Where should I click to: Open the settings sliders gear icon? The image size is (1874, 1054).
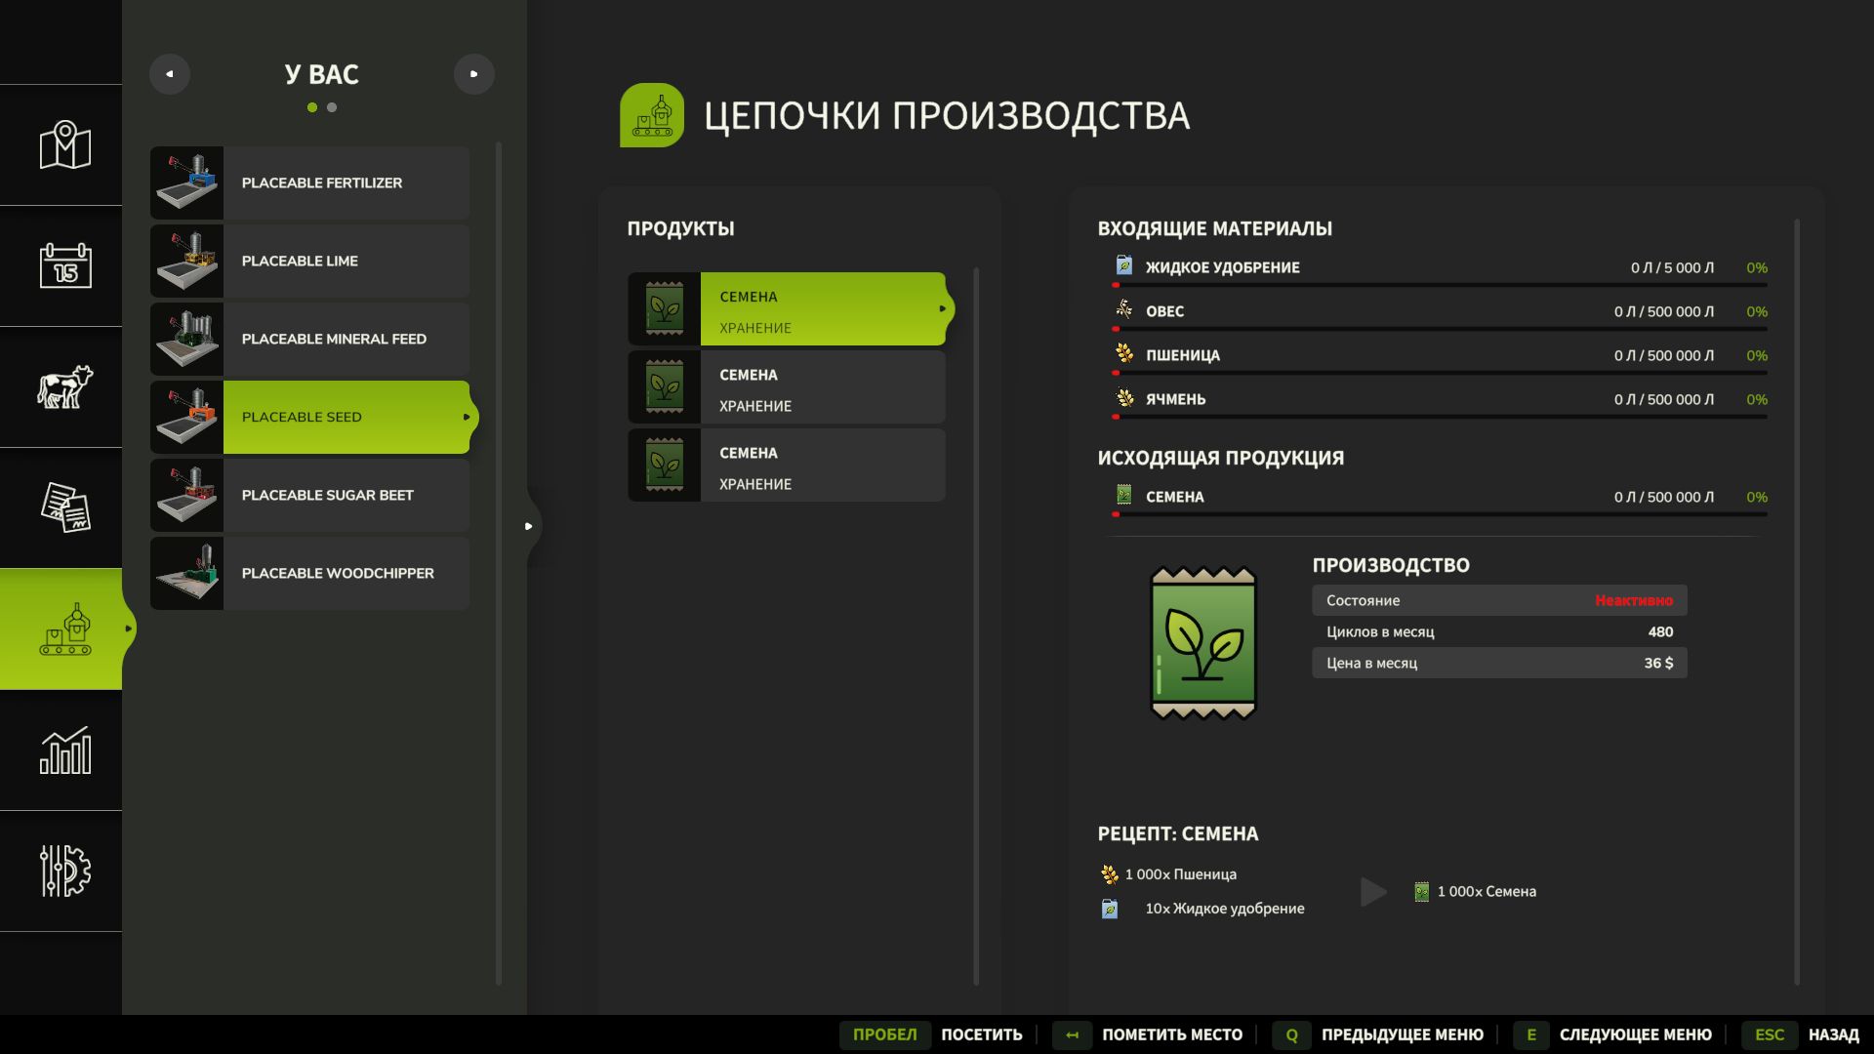(64, 871)
